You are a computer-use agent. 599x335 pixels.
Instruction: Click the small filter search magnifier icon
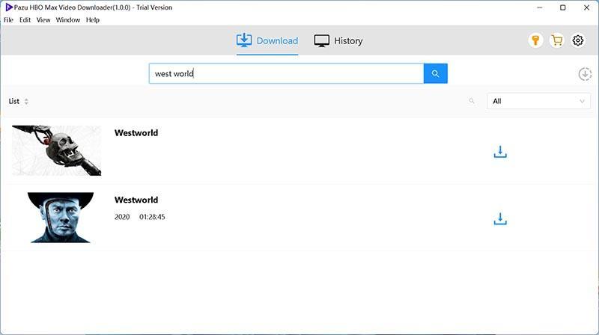(x=472, y=101)
